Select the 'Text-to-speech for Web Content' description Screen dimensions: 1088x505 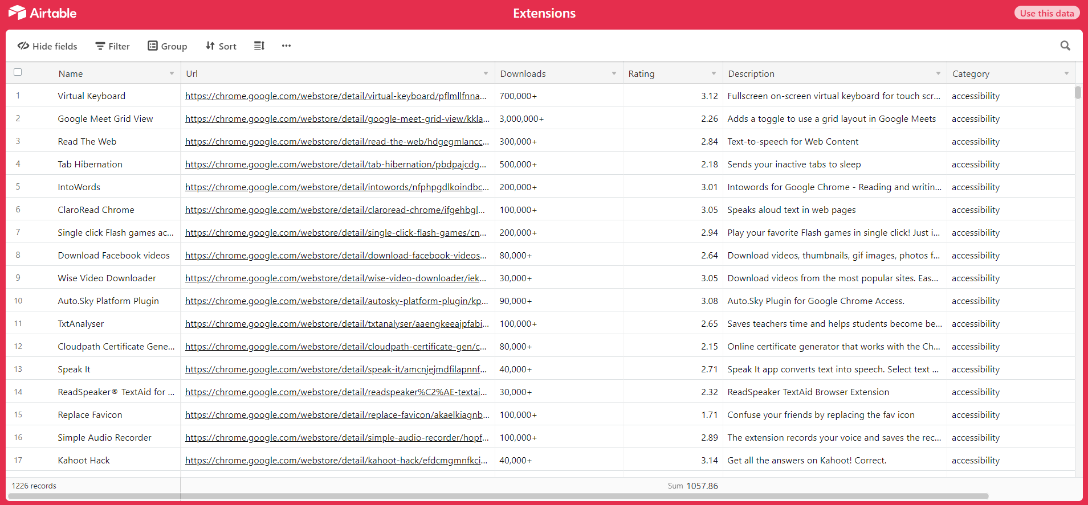pos(835,142)
